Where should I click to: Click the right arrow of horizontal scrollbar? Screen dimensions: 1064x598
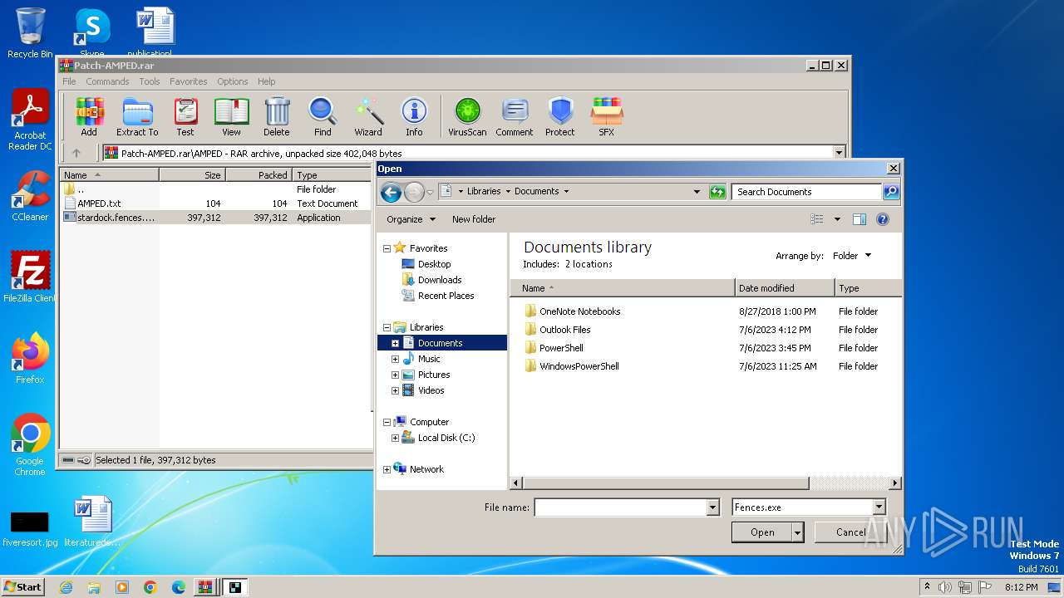[x=895, y=483]
